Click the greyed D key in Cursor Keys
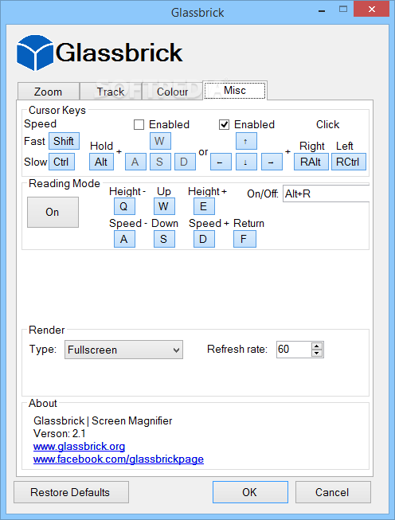 tap(185, 162)
